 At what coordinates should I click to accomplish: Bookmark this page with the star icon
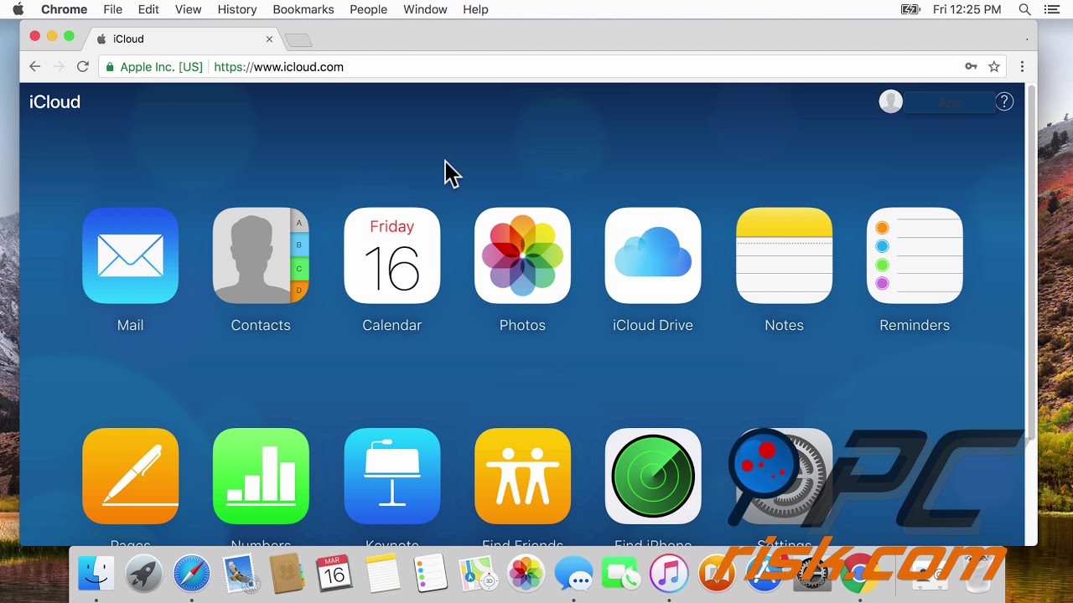(x=994, y=67)
